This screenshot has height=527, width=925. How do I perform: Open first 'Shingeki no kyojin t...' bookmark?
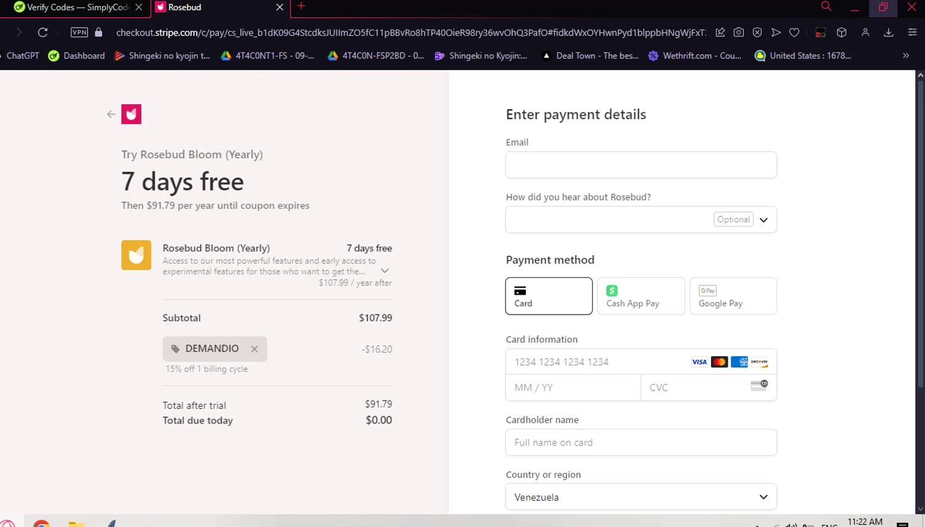tap(162, 55)
